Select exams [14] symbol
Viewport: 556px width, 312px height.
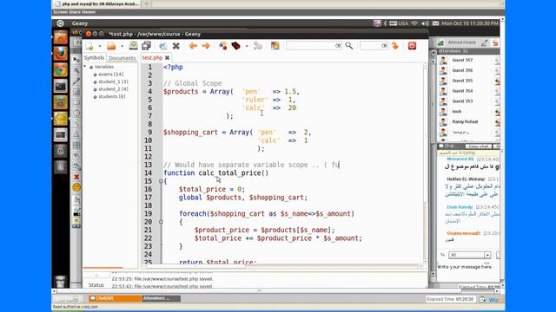(110, 75)
